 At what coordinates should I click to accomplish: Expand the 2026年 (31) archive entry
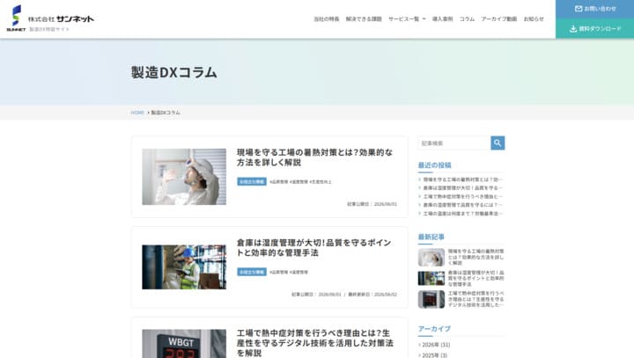pos(436,345)
